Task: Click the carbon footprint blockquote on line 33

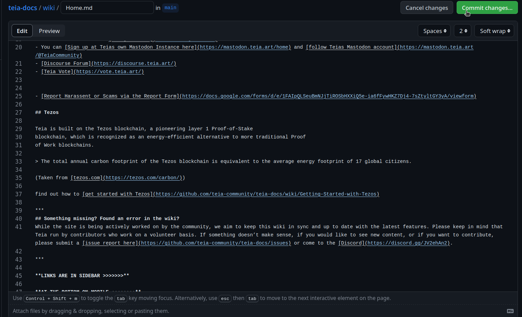Action: 223,162
